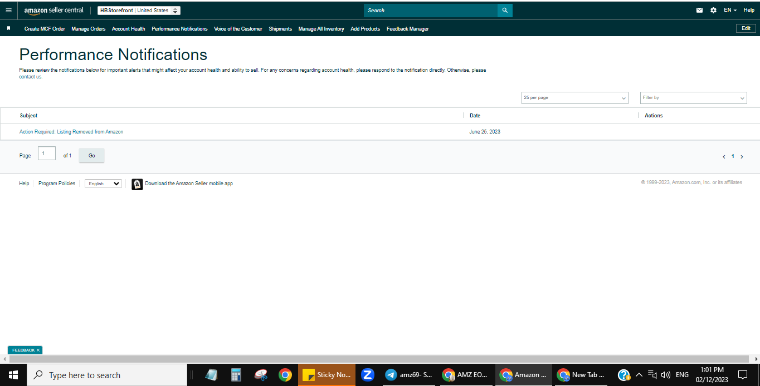Click the Go button in pagination
This screenshot has height=386, width=760.
91,156
